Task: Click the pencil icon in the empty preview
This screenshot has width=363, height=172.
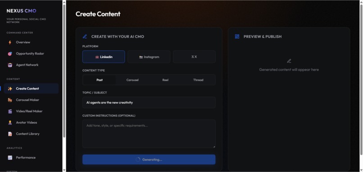Action: tap(289, 61)
